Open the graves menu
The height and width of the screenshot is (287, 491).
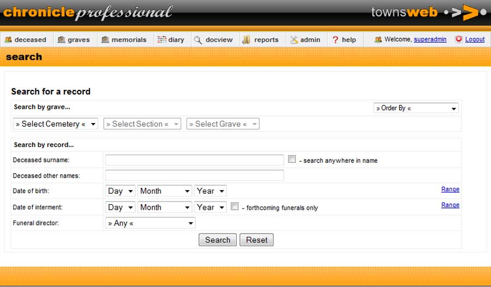(75, 40)
